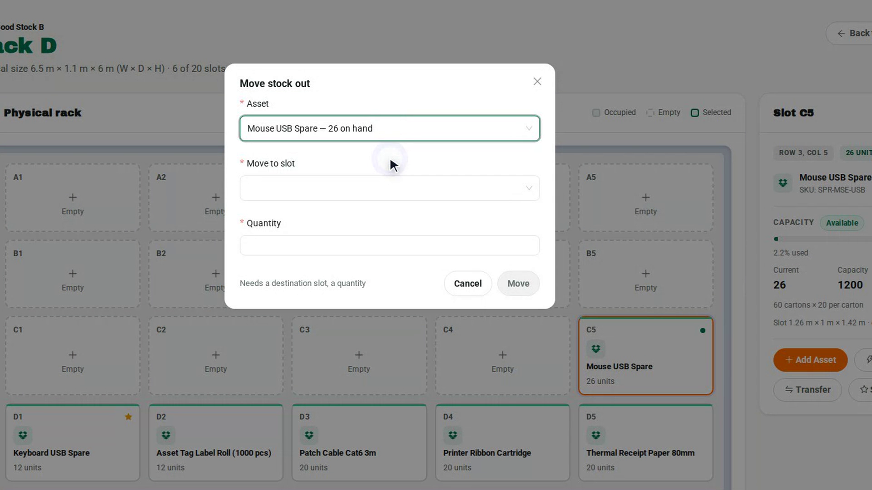
Task: Click the Move to slot chevron arrow
Action: coord(529,188)
